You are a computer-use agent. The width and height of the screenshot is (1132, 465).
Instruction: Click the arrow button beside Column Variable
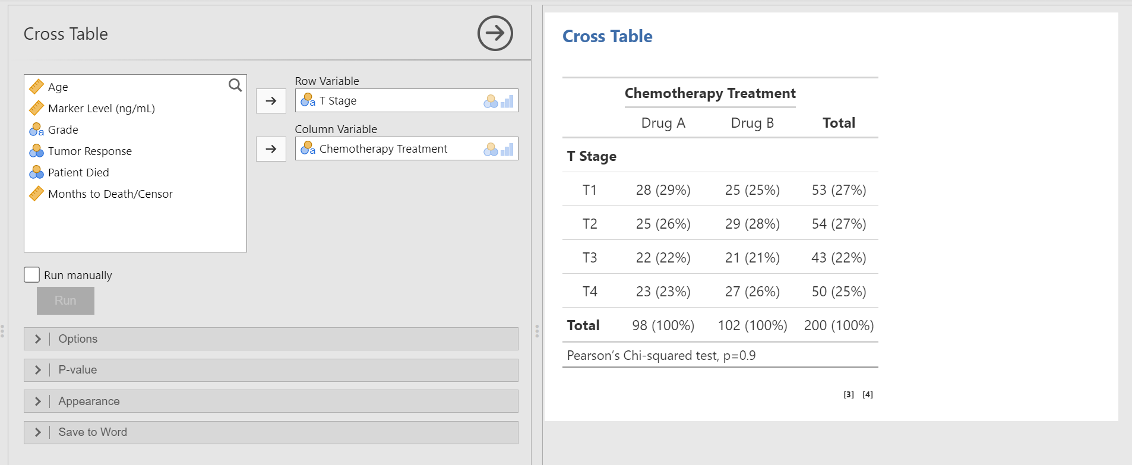point(271,149)
